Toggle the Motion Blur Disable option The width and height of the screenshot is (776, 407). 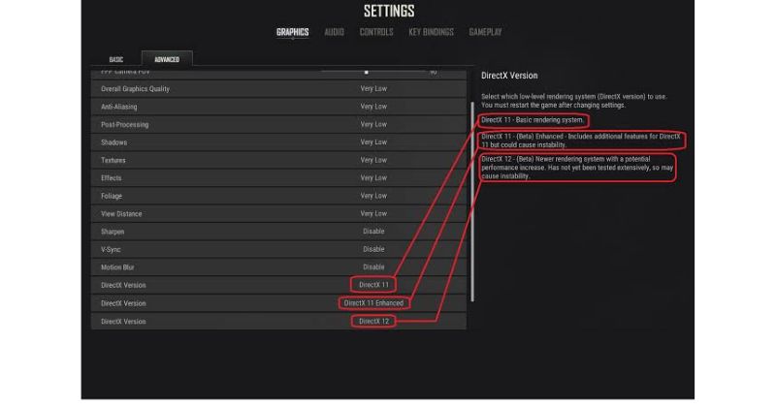point(373,266)
